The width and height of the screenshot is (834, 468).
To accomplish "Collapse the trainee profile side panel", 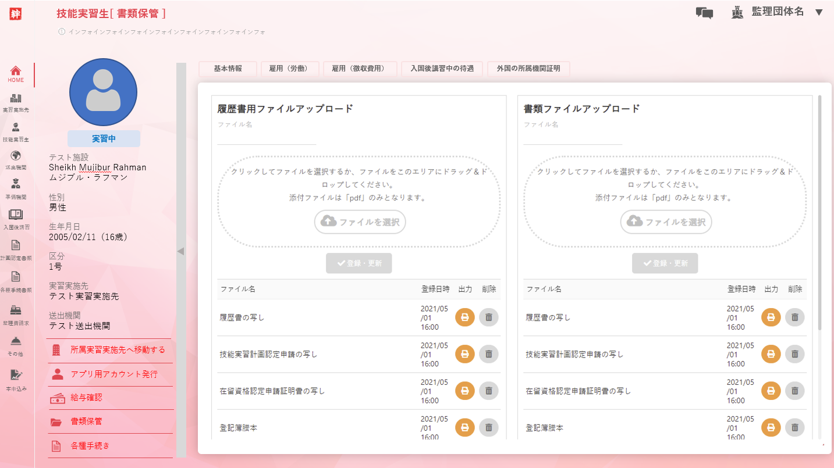I will [180, 251].
